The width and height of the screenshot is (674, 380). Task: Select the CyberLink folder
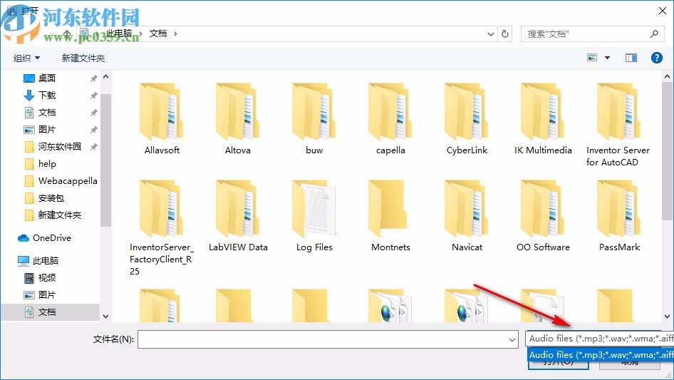467,118
